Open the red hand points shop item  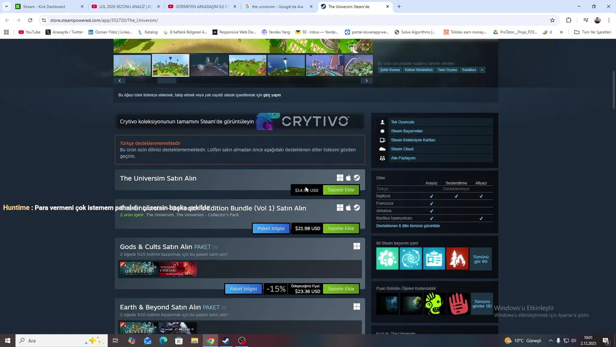[457, 304]
